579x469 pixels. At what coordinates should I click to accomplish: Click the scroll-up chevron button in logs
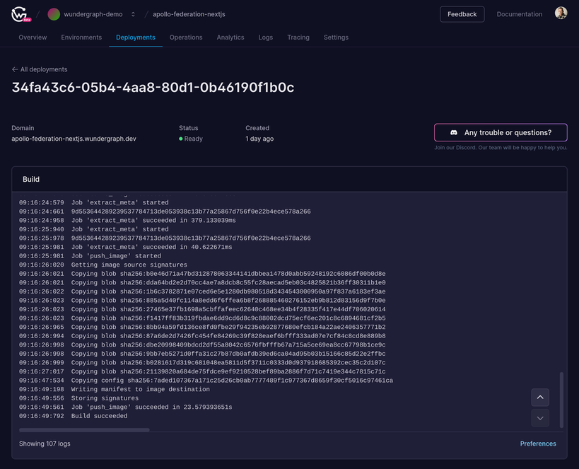point(540,398)
